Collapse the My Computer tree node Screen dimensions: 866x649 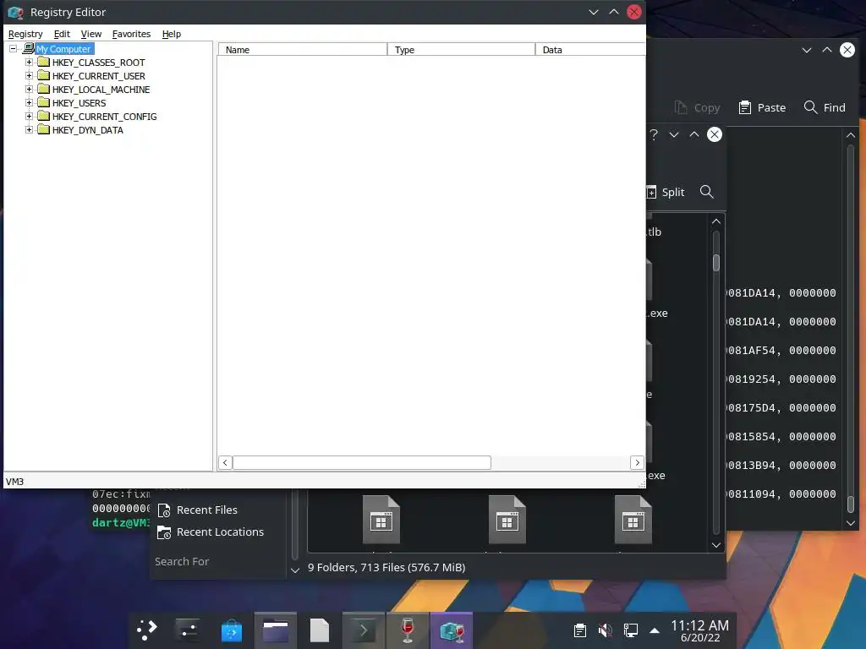(14, 49)
